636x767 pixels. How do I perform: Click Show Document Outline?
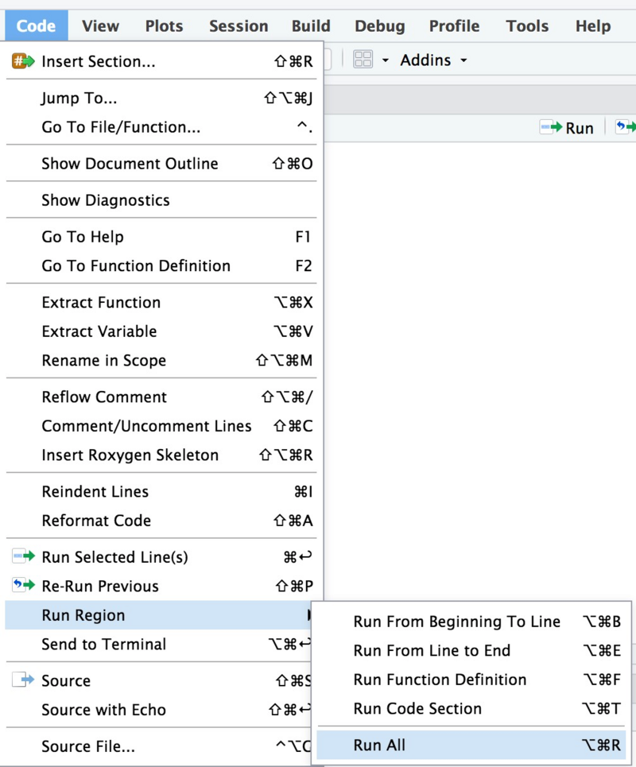coord(130,164)
